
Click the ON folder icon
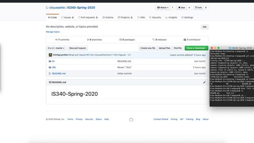[50, 67]
